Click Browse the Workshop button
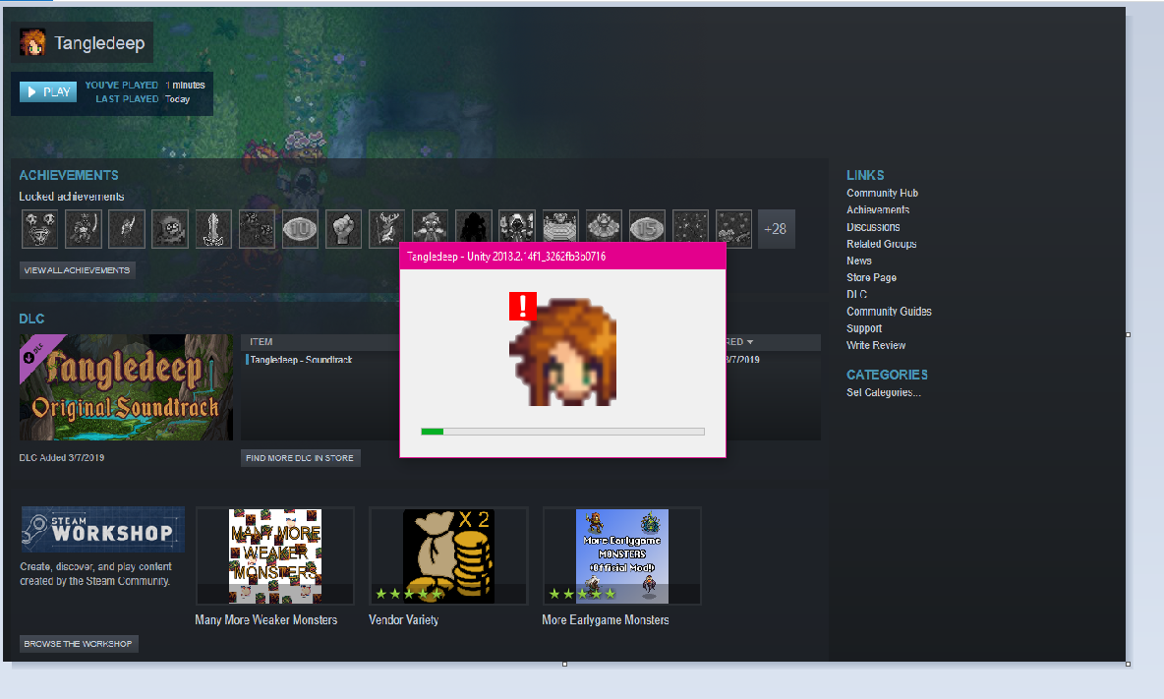Screen dimensions: 1164x699 pyautogui.click(x=78, y=643)
